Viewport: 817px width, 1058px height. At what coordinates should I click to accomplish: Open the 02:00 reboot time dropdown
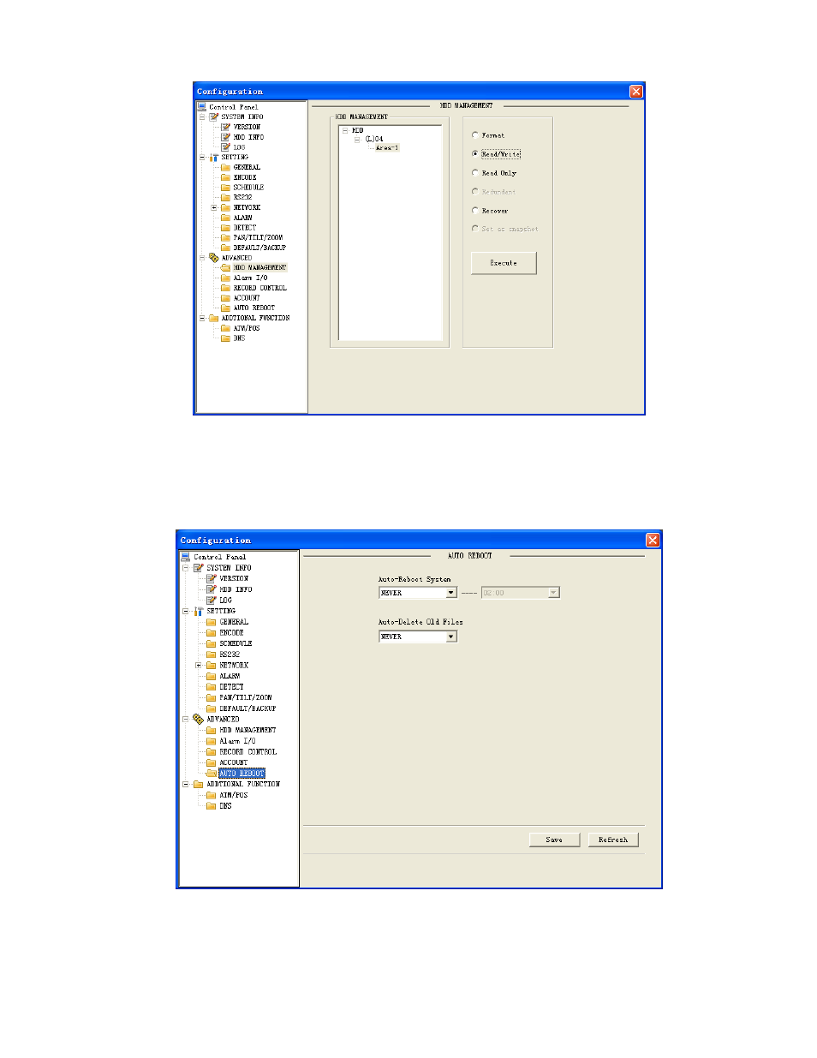point(553,593)
